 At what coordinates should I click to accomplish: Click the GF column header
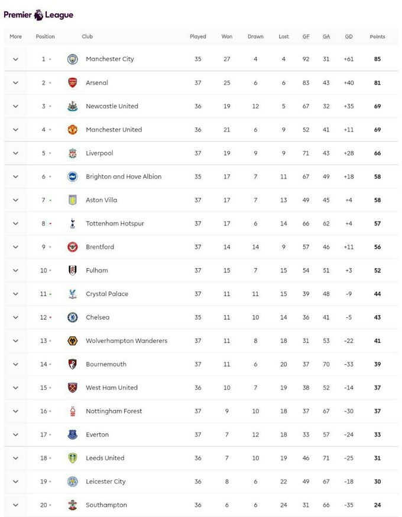point(306,37)
